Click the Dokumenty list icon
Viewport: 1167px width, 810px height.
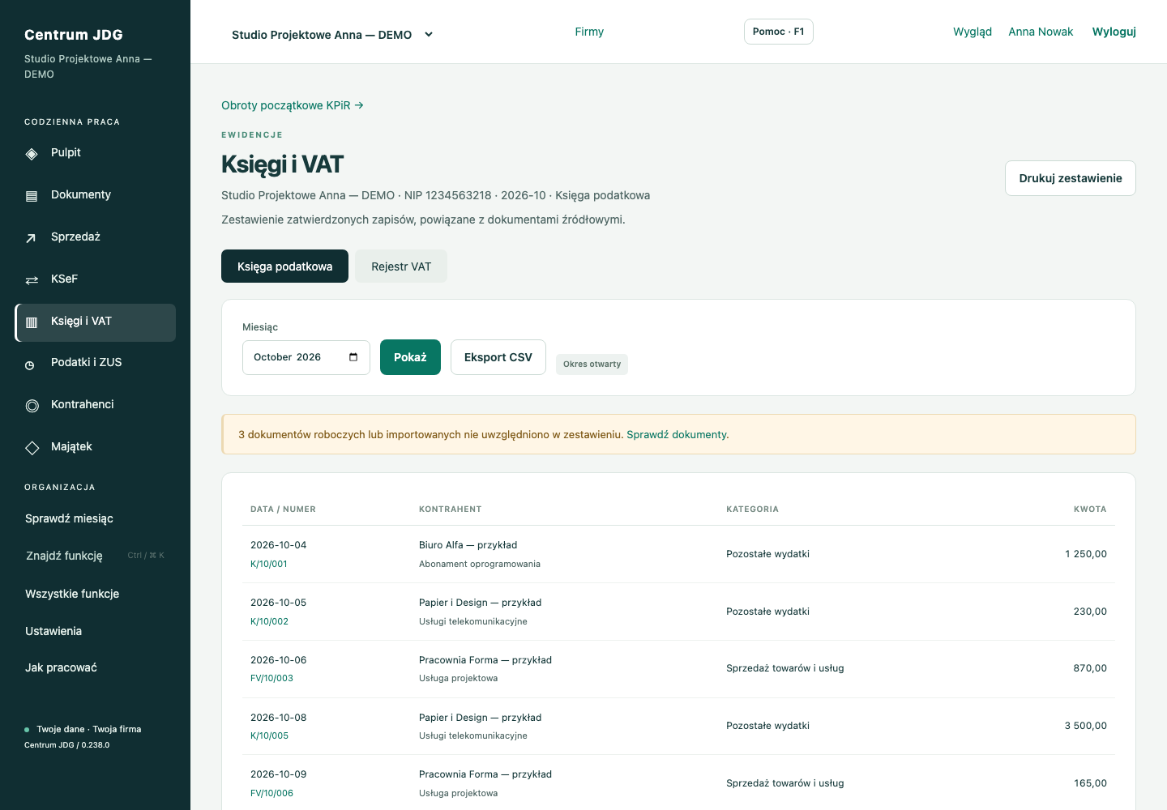point(32,196)
